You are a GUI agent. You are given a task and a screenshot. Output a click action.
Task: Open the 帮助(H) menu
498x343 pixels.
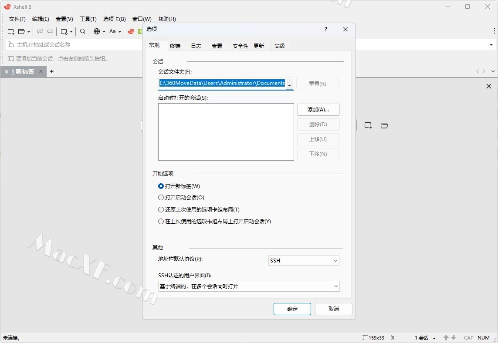167,19
